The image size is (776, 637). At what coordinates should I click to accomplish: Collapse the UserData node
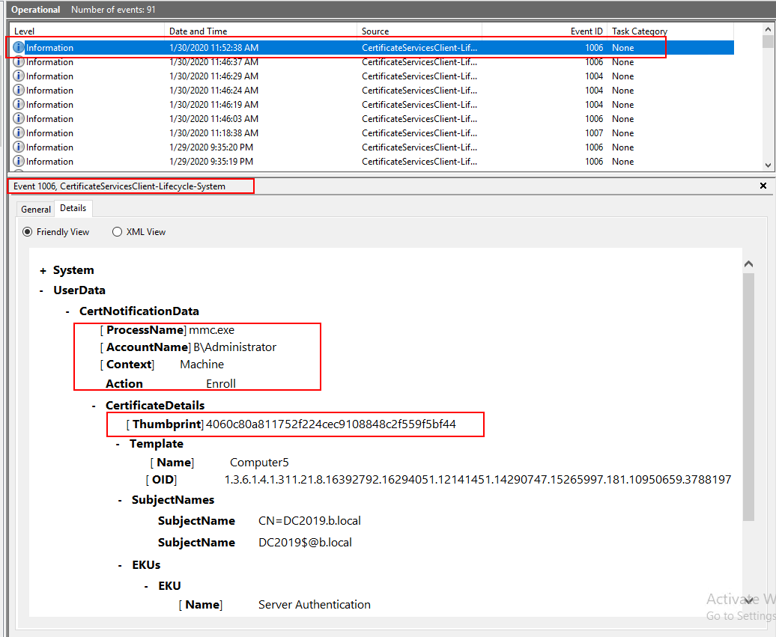[43, 290]
